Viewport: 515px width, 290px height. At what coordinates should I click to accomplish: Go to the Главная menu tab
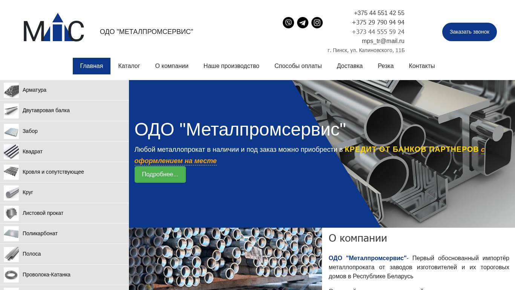[92, 66]
